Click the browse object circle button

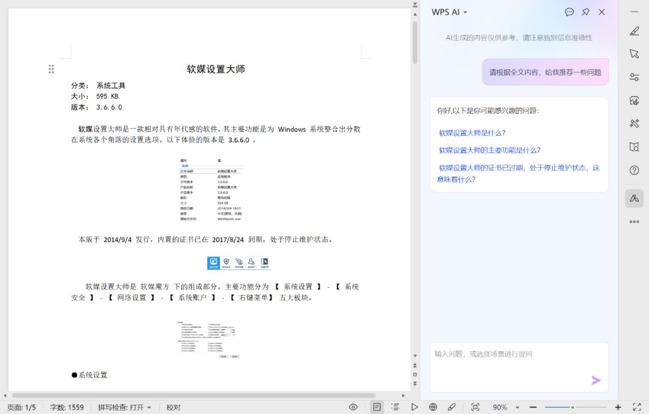415,375
